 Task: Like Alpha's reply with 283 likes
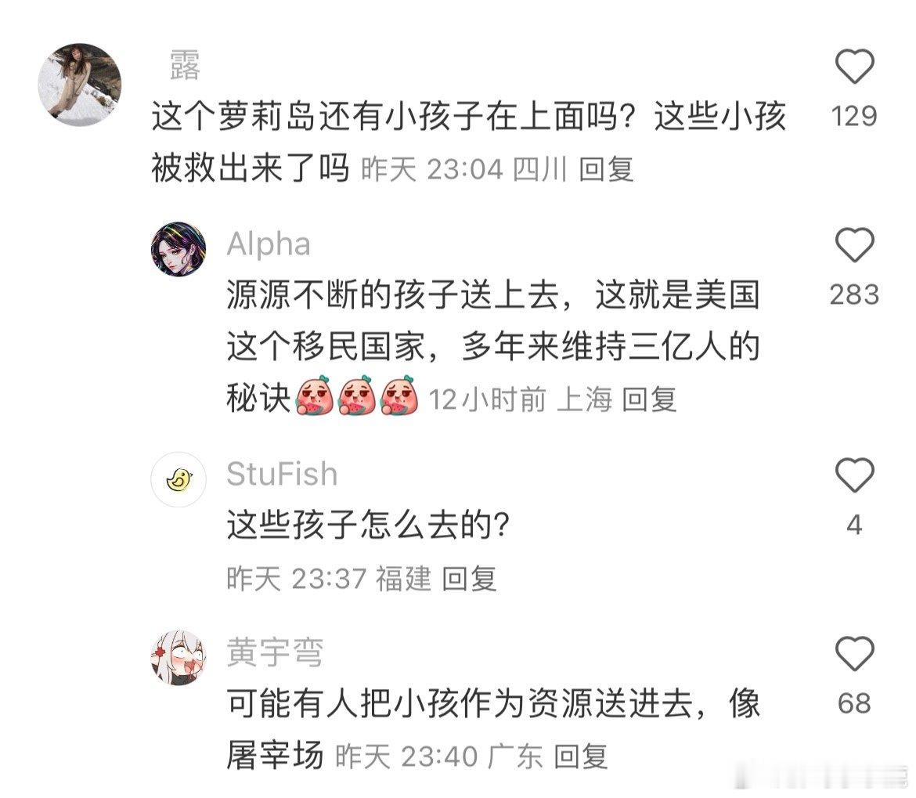click(855, 245)
